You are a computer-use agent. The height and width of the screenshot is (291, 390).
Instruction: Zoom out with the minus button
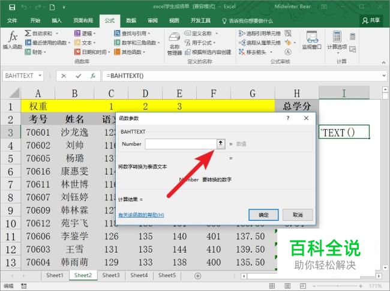[x=314, y=286]
